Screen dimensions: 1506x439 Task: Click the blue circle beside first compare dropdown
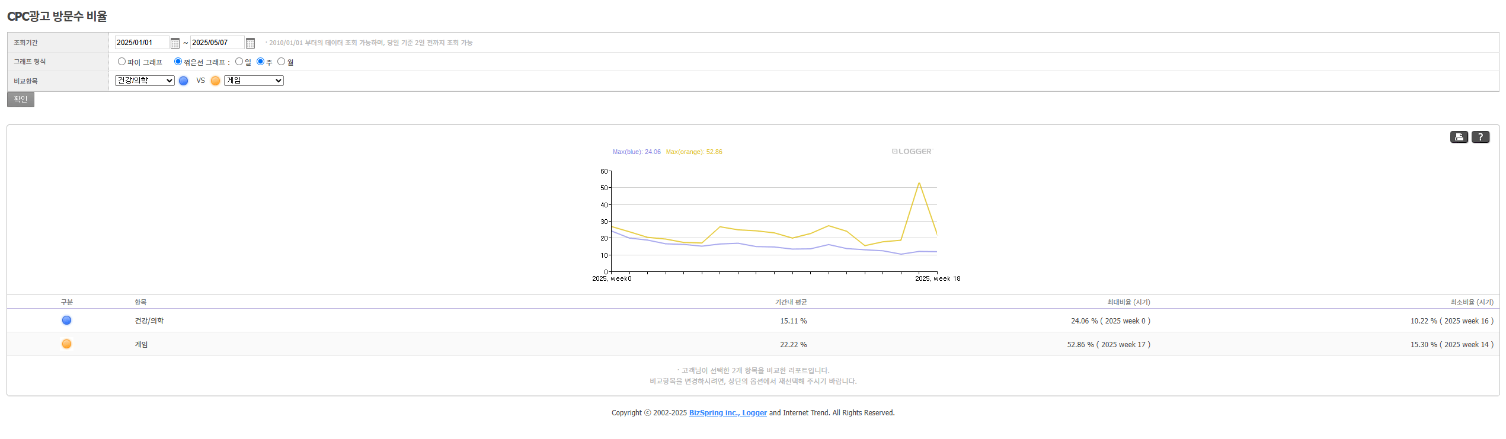184,81
